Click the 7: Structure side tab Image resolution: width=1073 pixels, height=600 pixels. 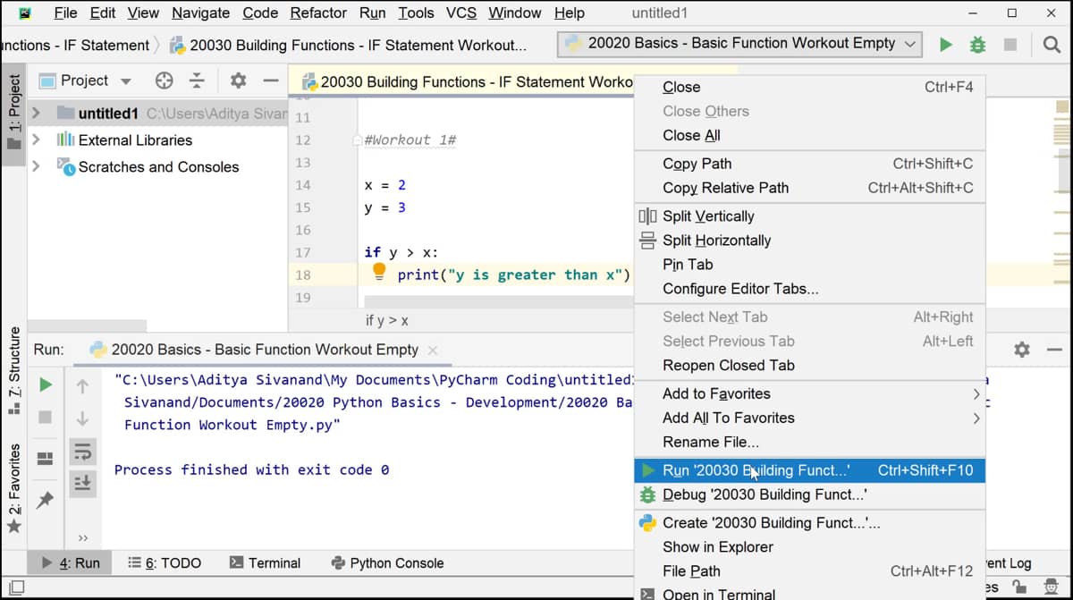(14, 371)
